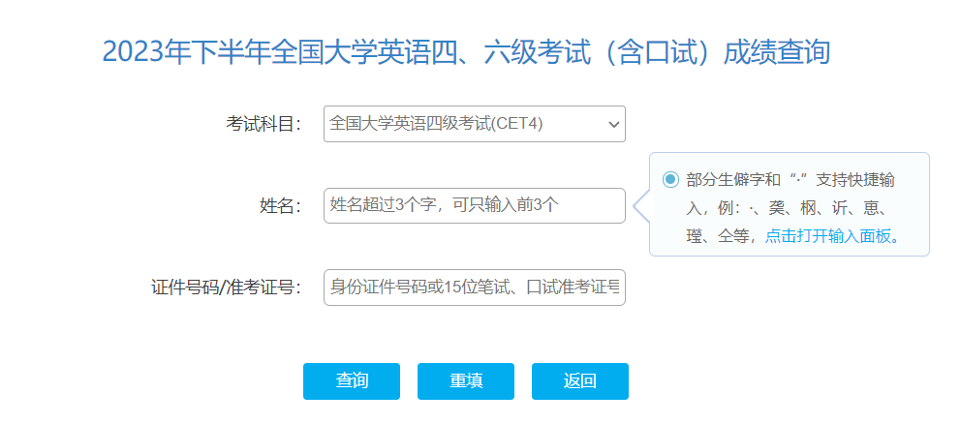This screenshot has height=424, width=961.
Task: Click the 姓名 field label
Action: [280, 205]
